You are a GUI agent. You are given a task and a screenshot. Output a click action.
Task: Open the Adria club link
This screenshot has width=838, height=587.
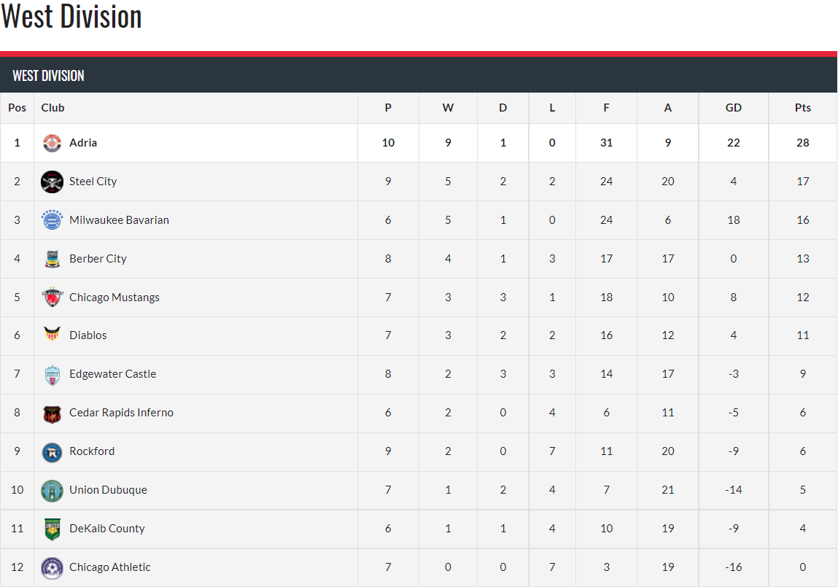tap(83, 143)
